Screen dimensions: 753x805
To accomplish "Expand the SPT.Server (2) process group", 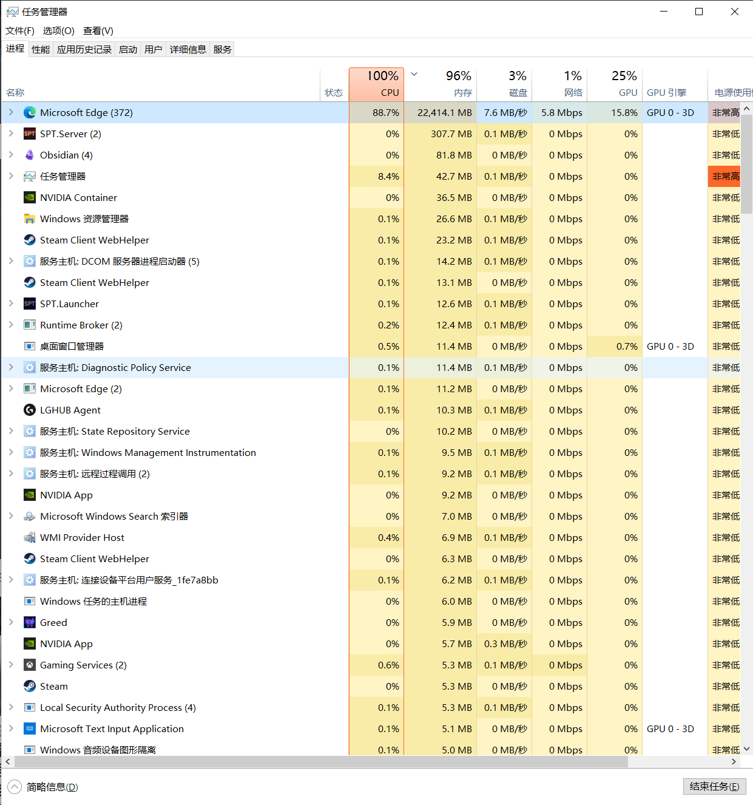I will pos(11,134).
